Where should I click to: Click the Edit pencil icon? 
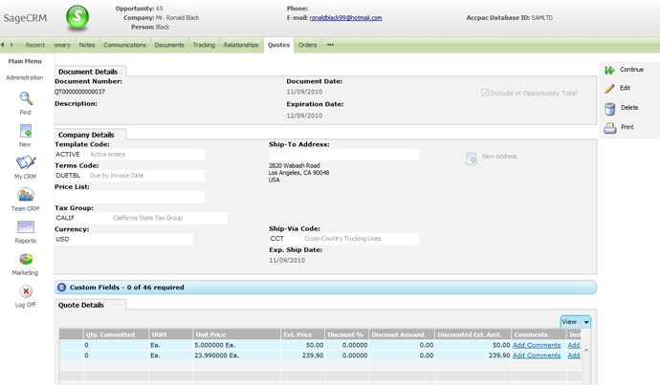click(609, 88)
